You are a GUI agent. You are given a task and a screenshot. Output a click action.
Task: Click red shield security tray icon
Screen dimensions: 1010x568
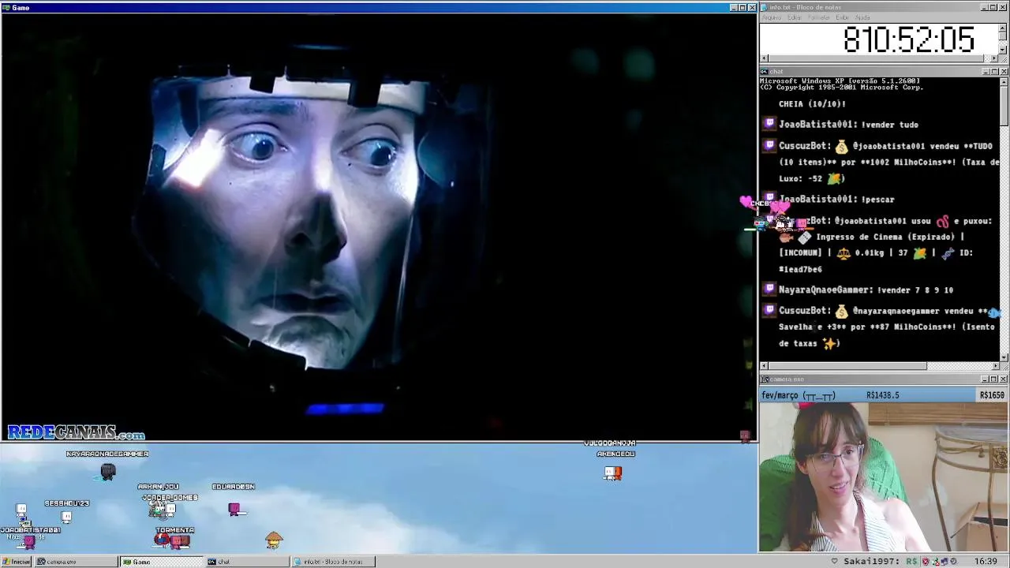coord(926,562)
